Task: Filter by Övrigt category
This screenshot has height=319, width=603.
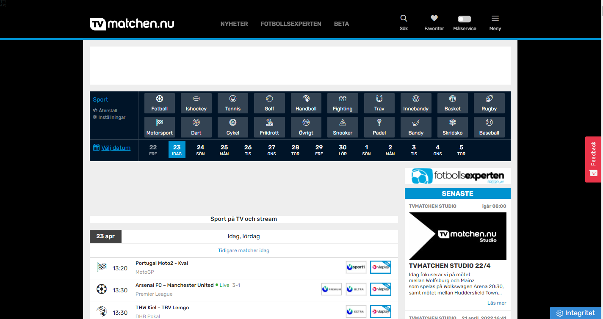Action: pyautogui.click(x=306, y=127)
